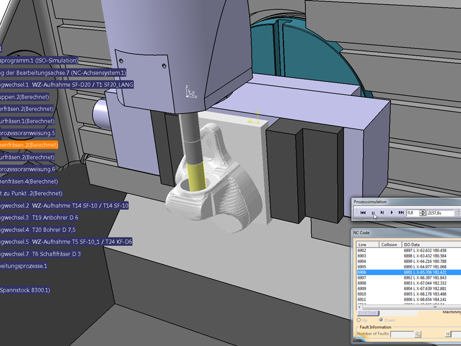461x346 pixels.
Task: Click the Collision column header
Action: coord(389,245)
